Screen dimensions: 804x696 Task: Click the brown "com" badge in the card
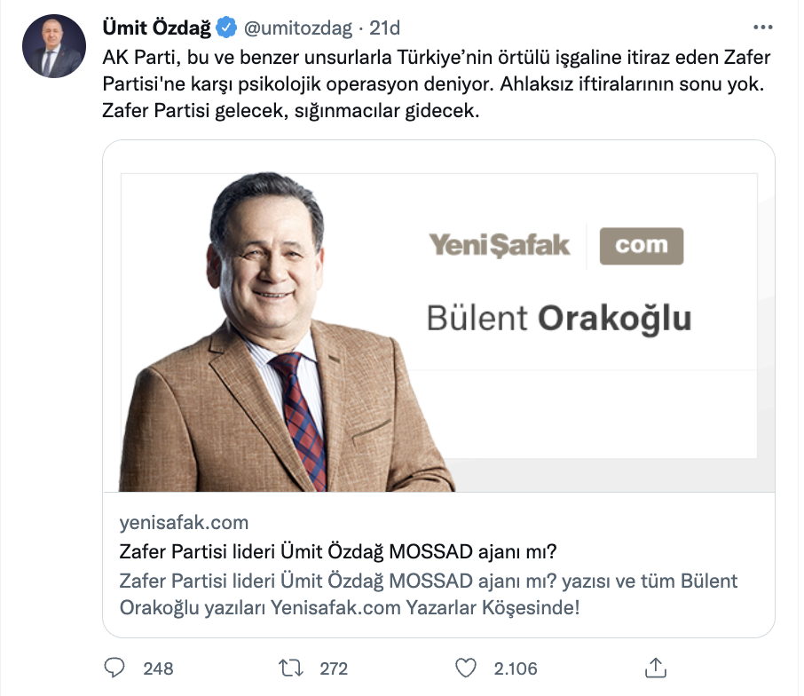pyautogui.click(x=641, y=246)
